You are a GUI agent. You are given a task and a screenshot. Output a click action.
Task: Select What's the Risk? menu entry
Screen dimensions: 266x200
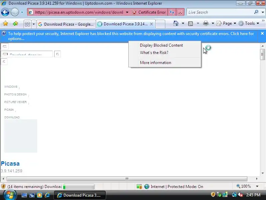click(x=154, y=53)
